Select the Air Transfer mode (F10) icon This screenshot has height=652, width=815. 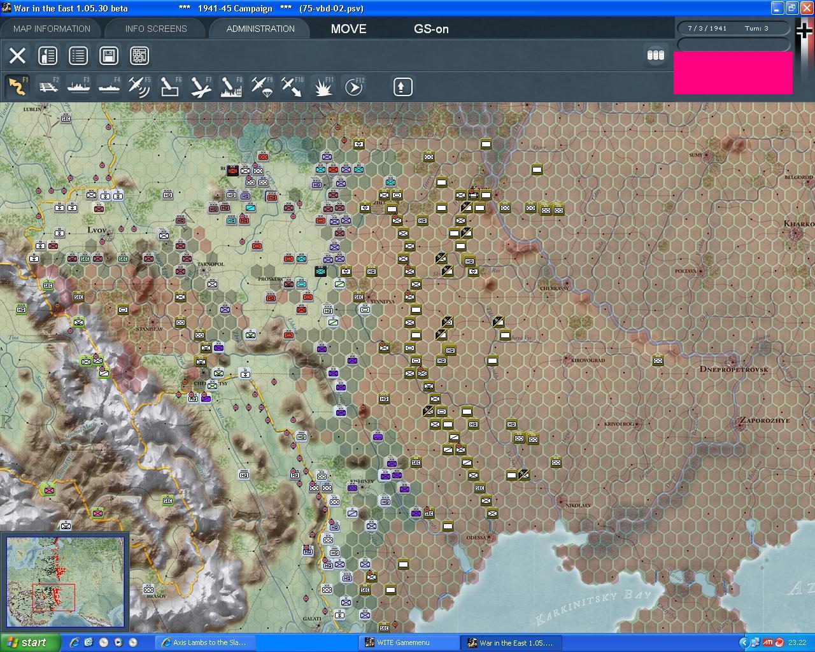(x=292, y=87)
